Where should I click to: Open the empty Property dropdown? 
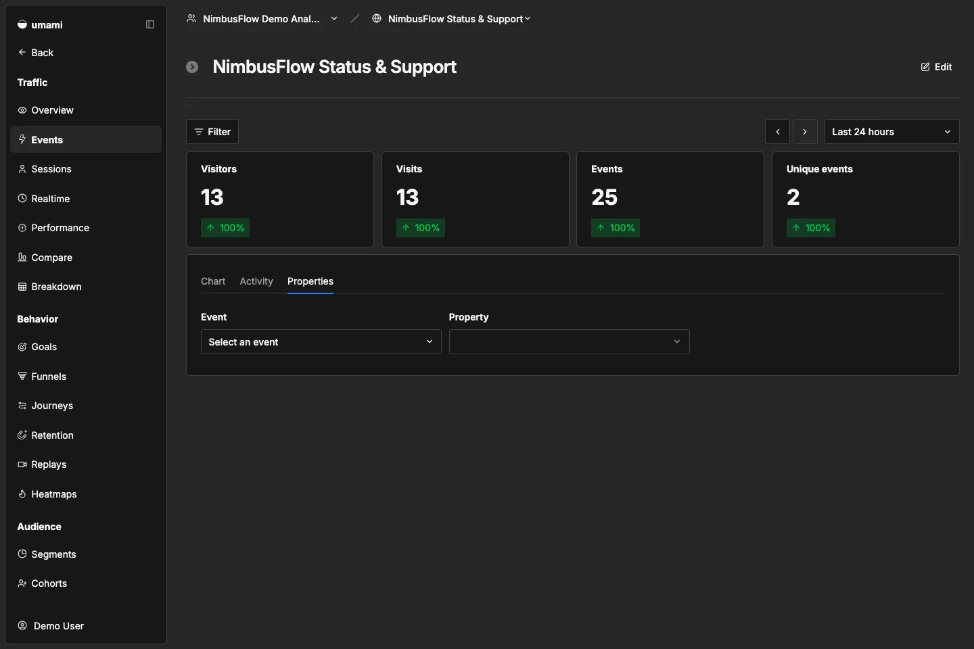(570, 341)
